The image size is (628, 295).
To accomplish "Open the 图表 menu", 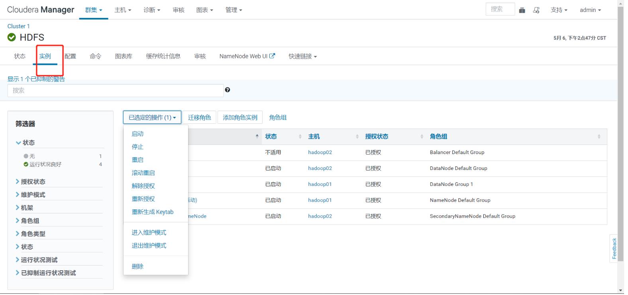I will [x=205, y=10].
